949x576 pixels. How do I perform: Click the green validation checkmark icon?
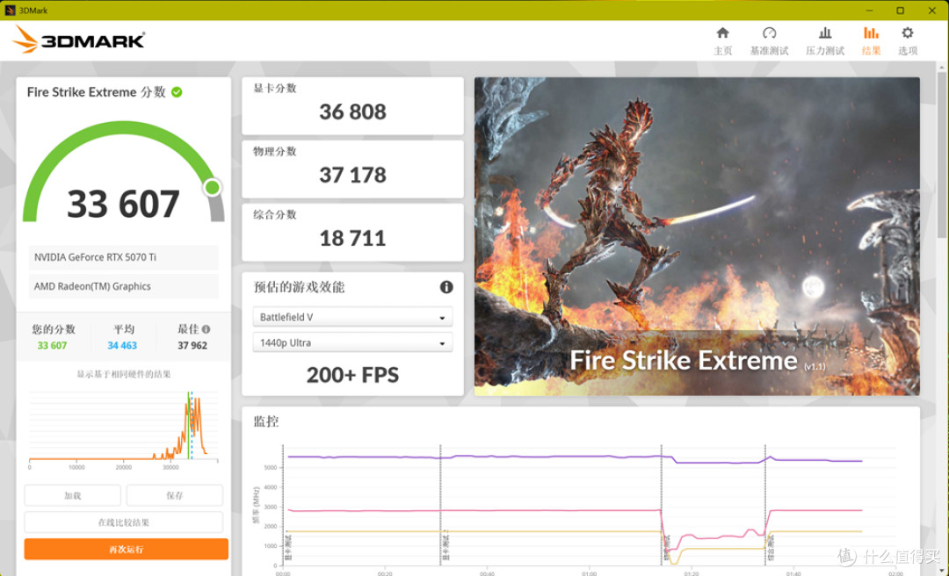(177, 92)
